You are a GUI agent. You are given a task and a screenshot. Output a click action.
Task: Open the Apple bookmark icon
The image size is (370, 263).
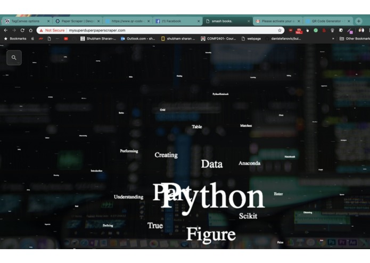[32, 38]
